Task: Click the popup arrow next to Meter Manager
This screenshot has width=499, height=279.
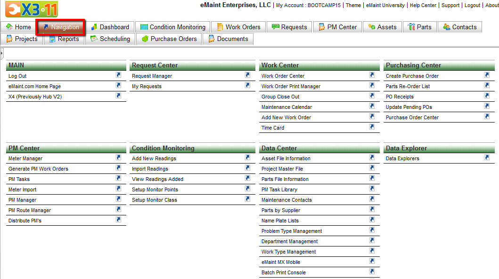Action: pos(118,158)
